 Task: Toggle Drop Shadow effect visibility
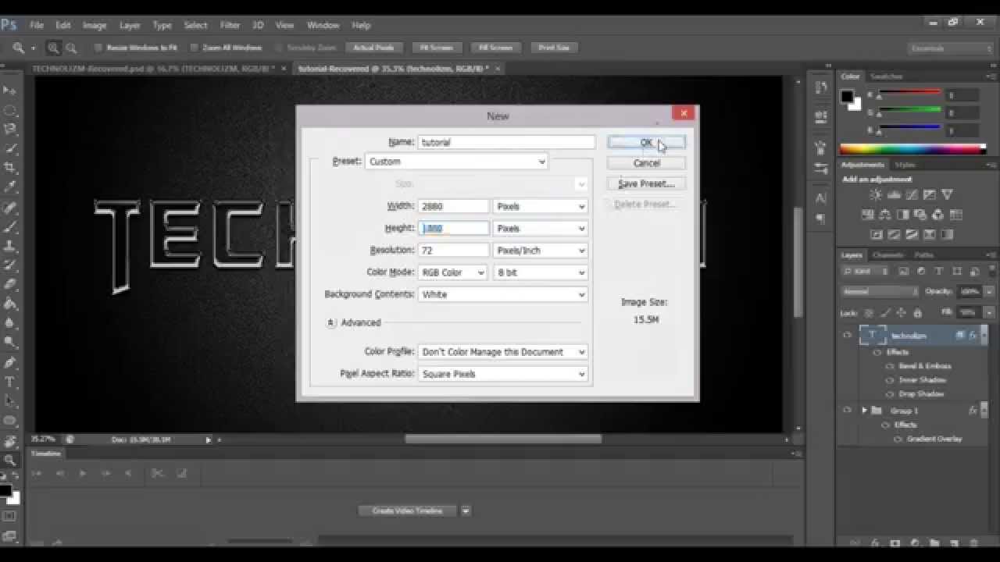[890, 394]
